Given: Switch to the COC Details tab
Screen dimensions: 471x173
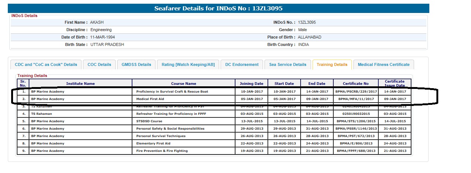Looking at the screenshot, I should point(99,64).
